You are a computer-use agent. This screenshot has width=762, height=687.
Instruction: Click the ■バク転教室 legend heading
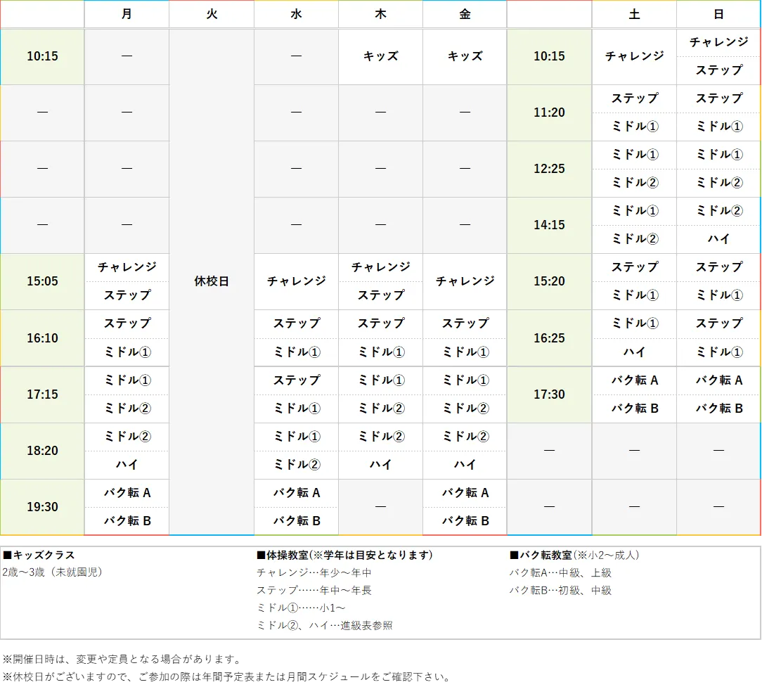[x=541, y=555]
